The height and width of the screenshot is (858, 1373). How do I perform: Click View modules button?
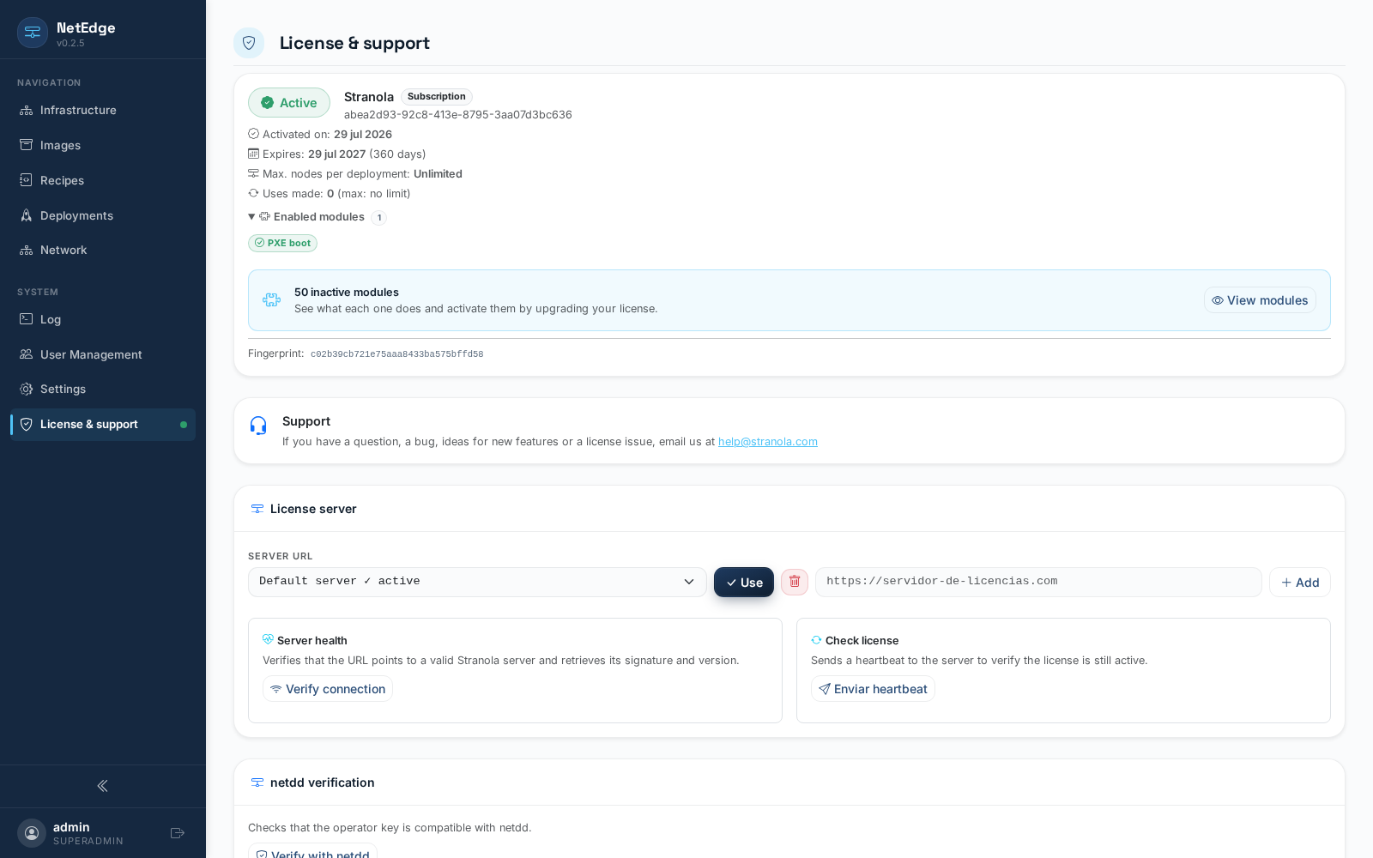(x=1260, y=300)
